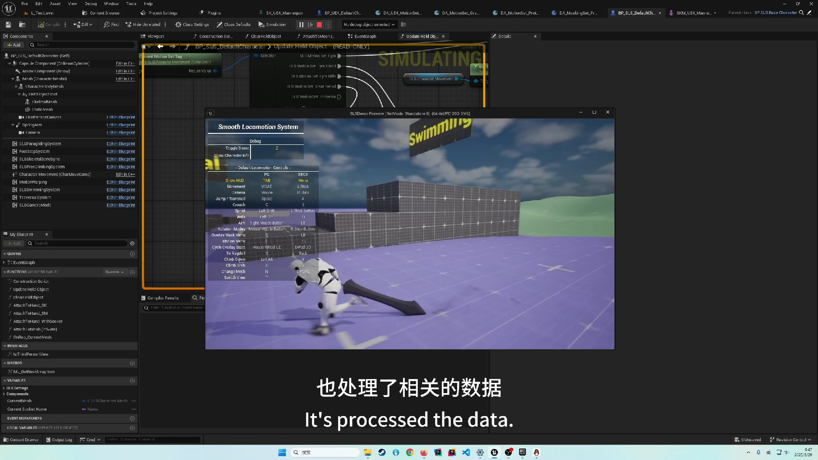This screenshot has height=460, width=818.
Task: Click Edit in Blueprint for SLSCameraMode
Action: (x=121, y=205)
